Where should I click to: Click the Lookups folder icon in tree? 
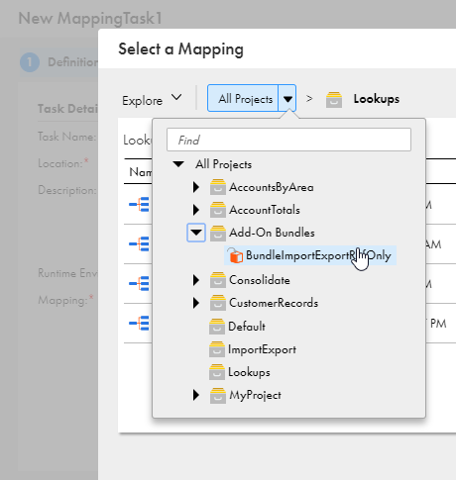[217, 372]
